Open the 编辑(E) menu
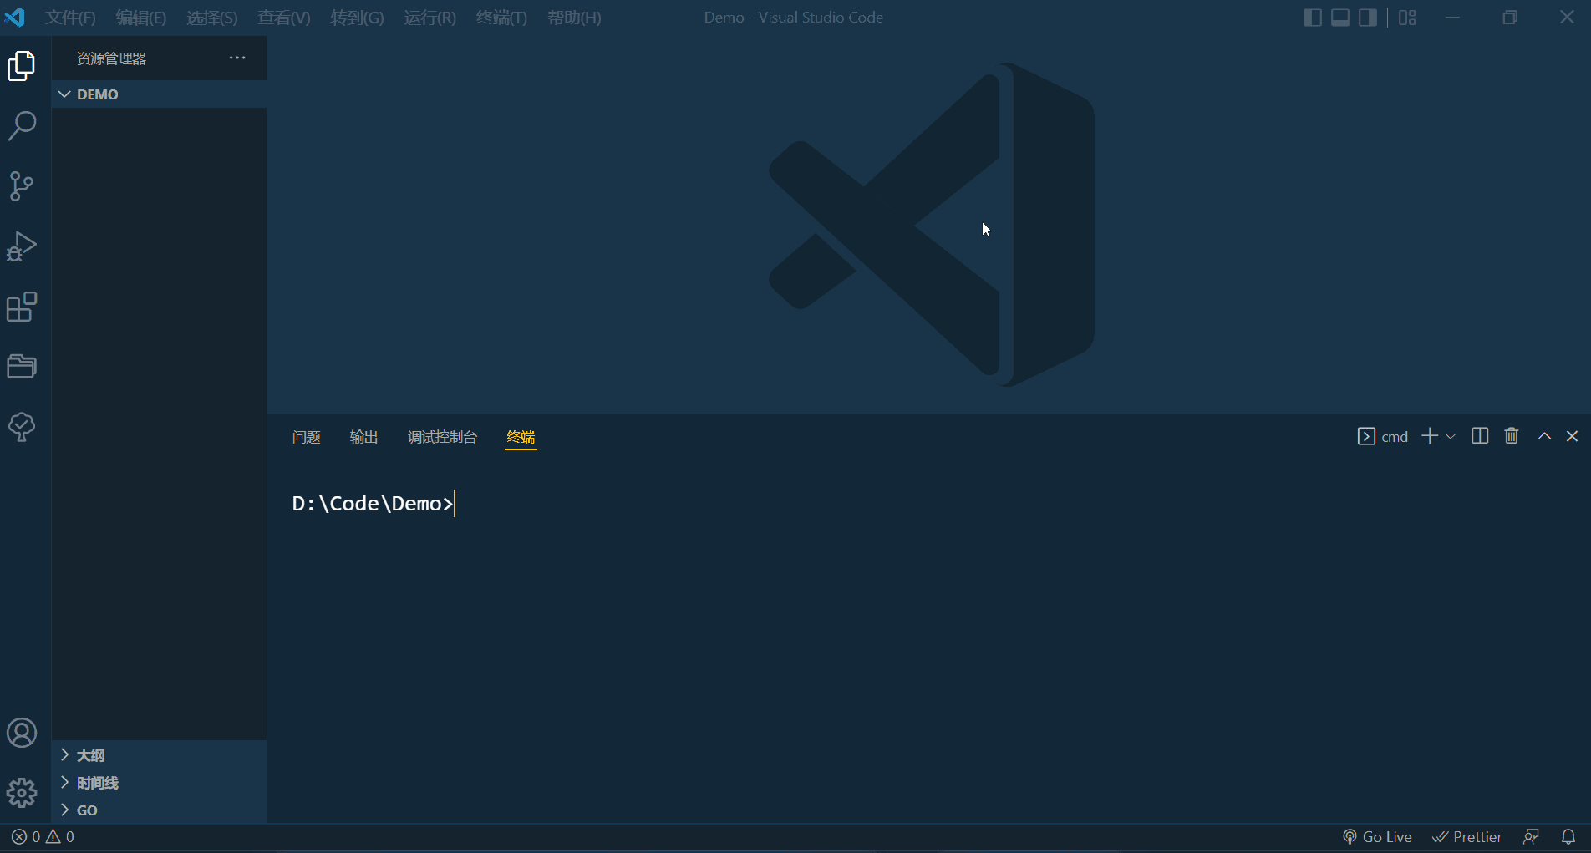Viewport: 1591px width, 853px height. (x=140, y=18)
